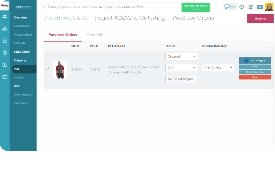Image resolution: width=275 pixels, height=184 pixels.
Task: Go to Invoice in project menu
Action: tap(19, 77)
